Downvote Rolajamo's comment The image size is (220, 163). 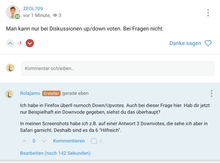click(x=44, y=141)
